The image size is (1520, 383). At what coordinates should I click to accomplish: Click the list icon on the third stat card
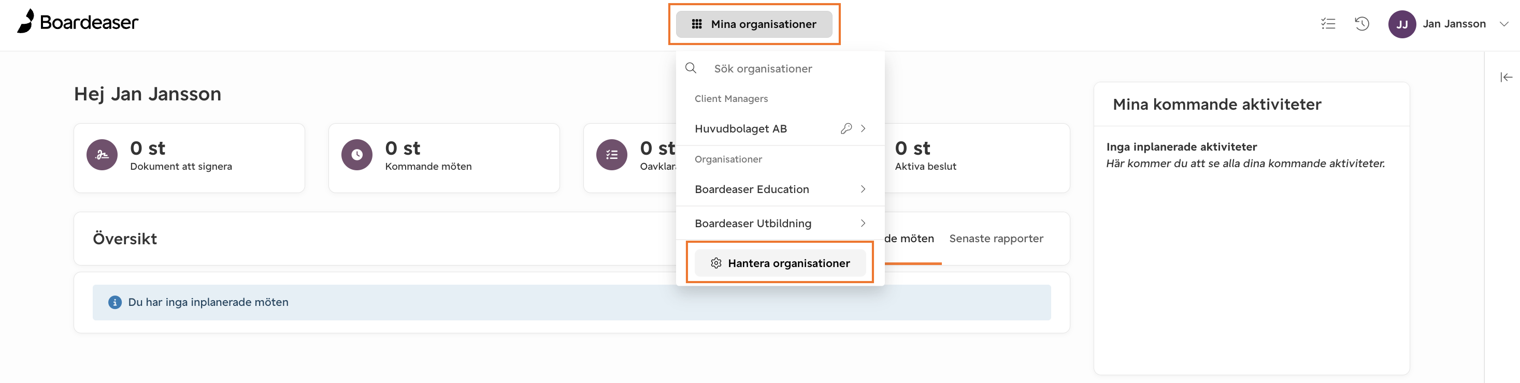[612, 155]
